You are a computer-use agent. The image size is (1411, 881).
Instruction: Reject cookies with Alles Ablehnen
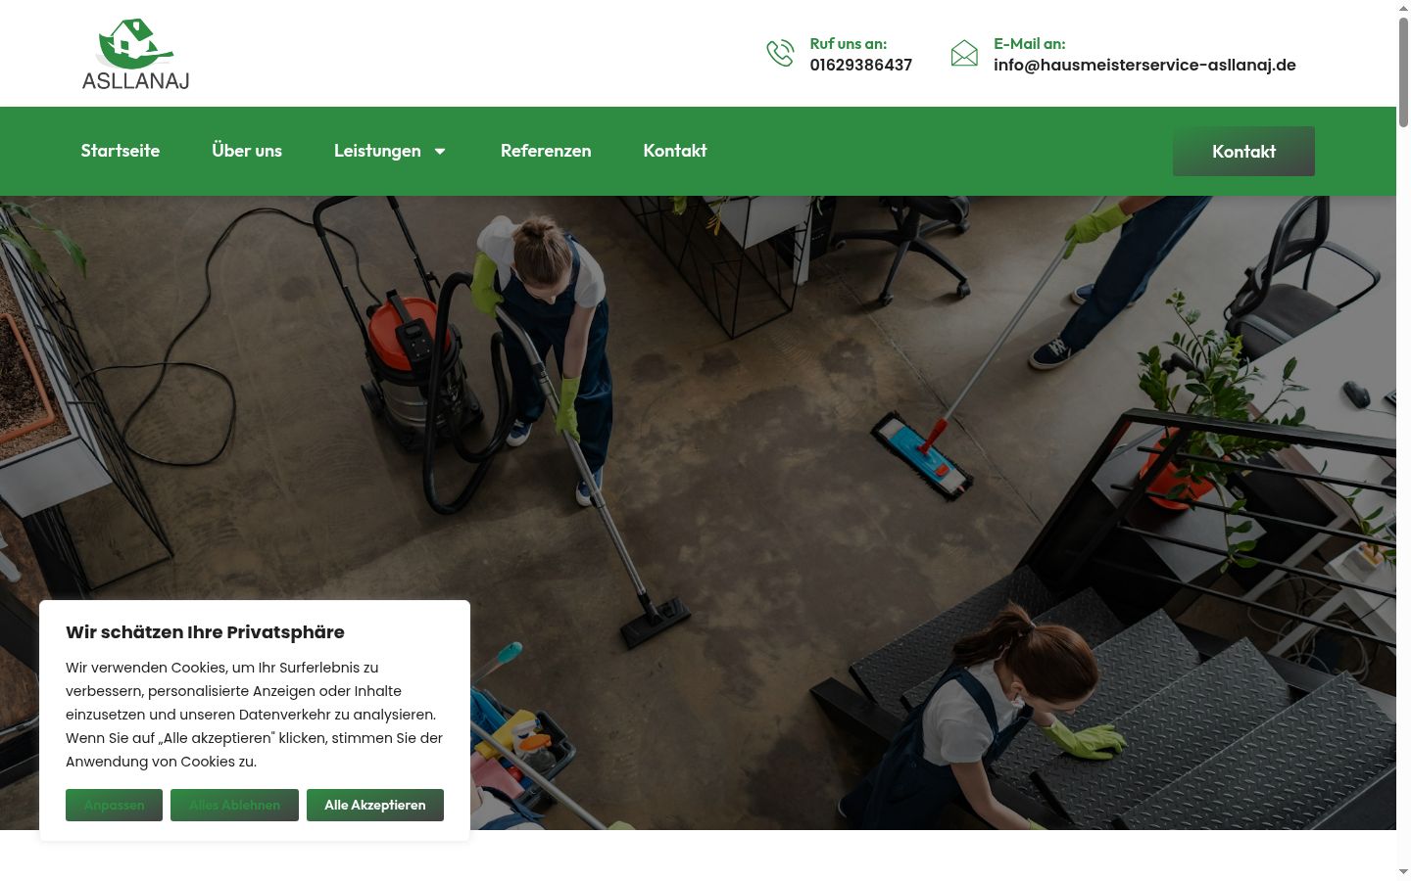click(x=234, y=805)
